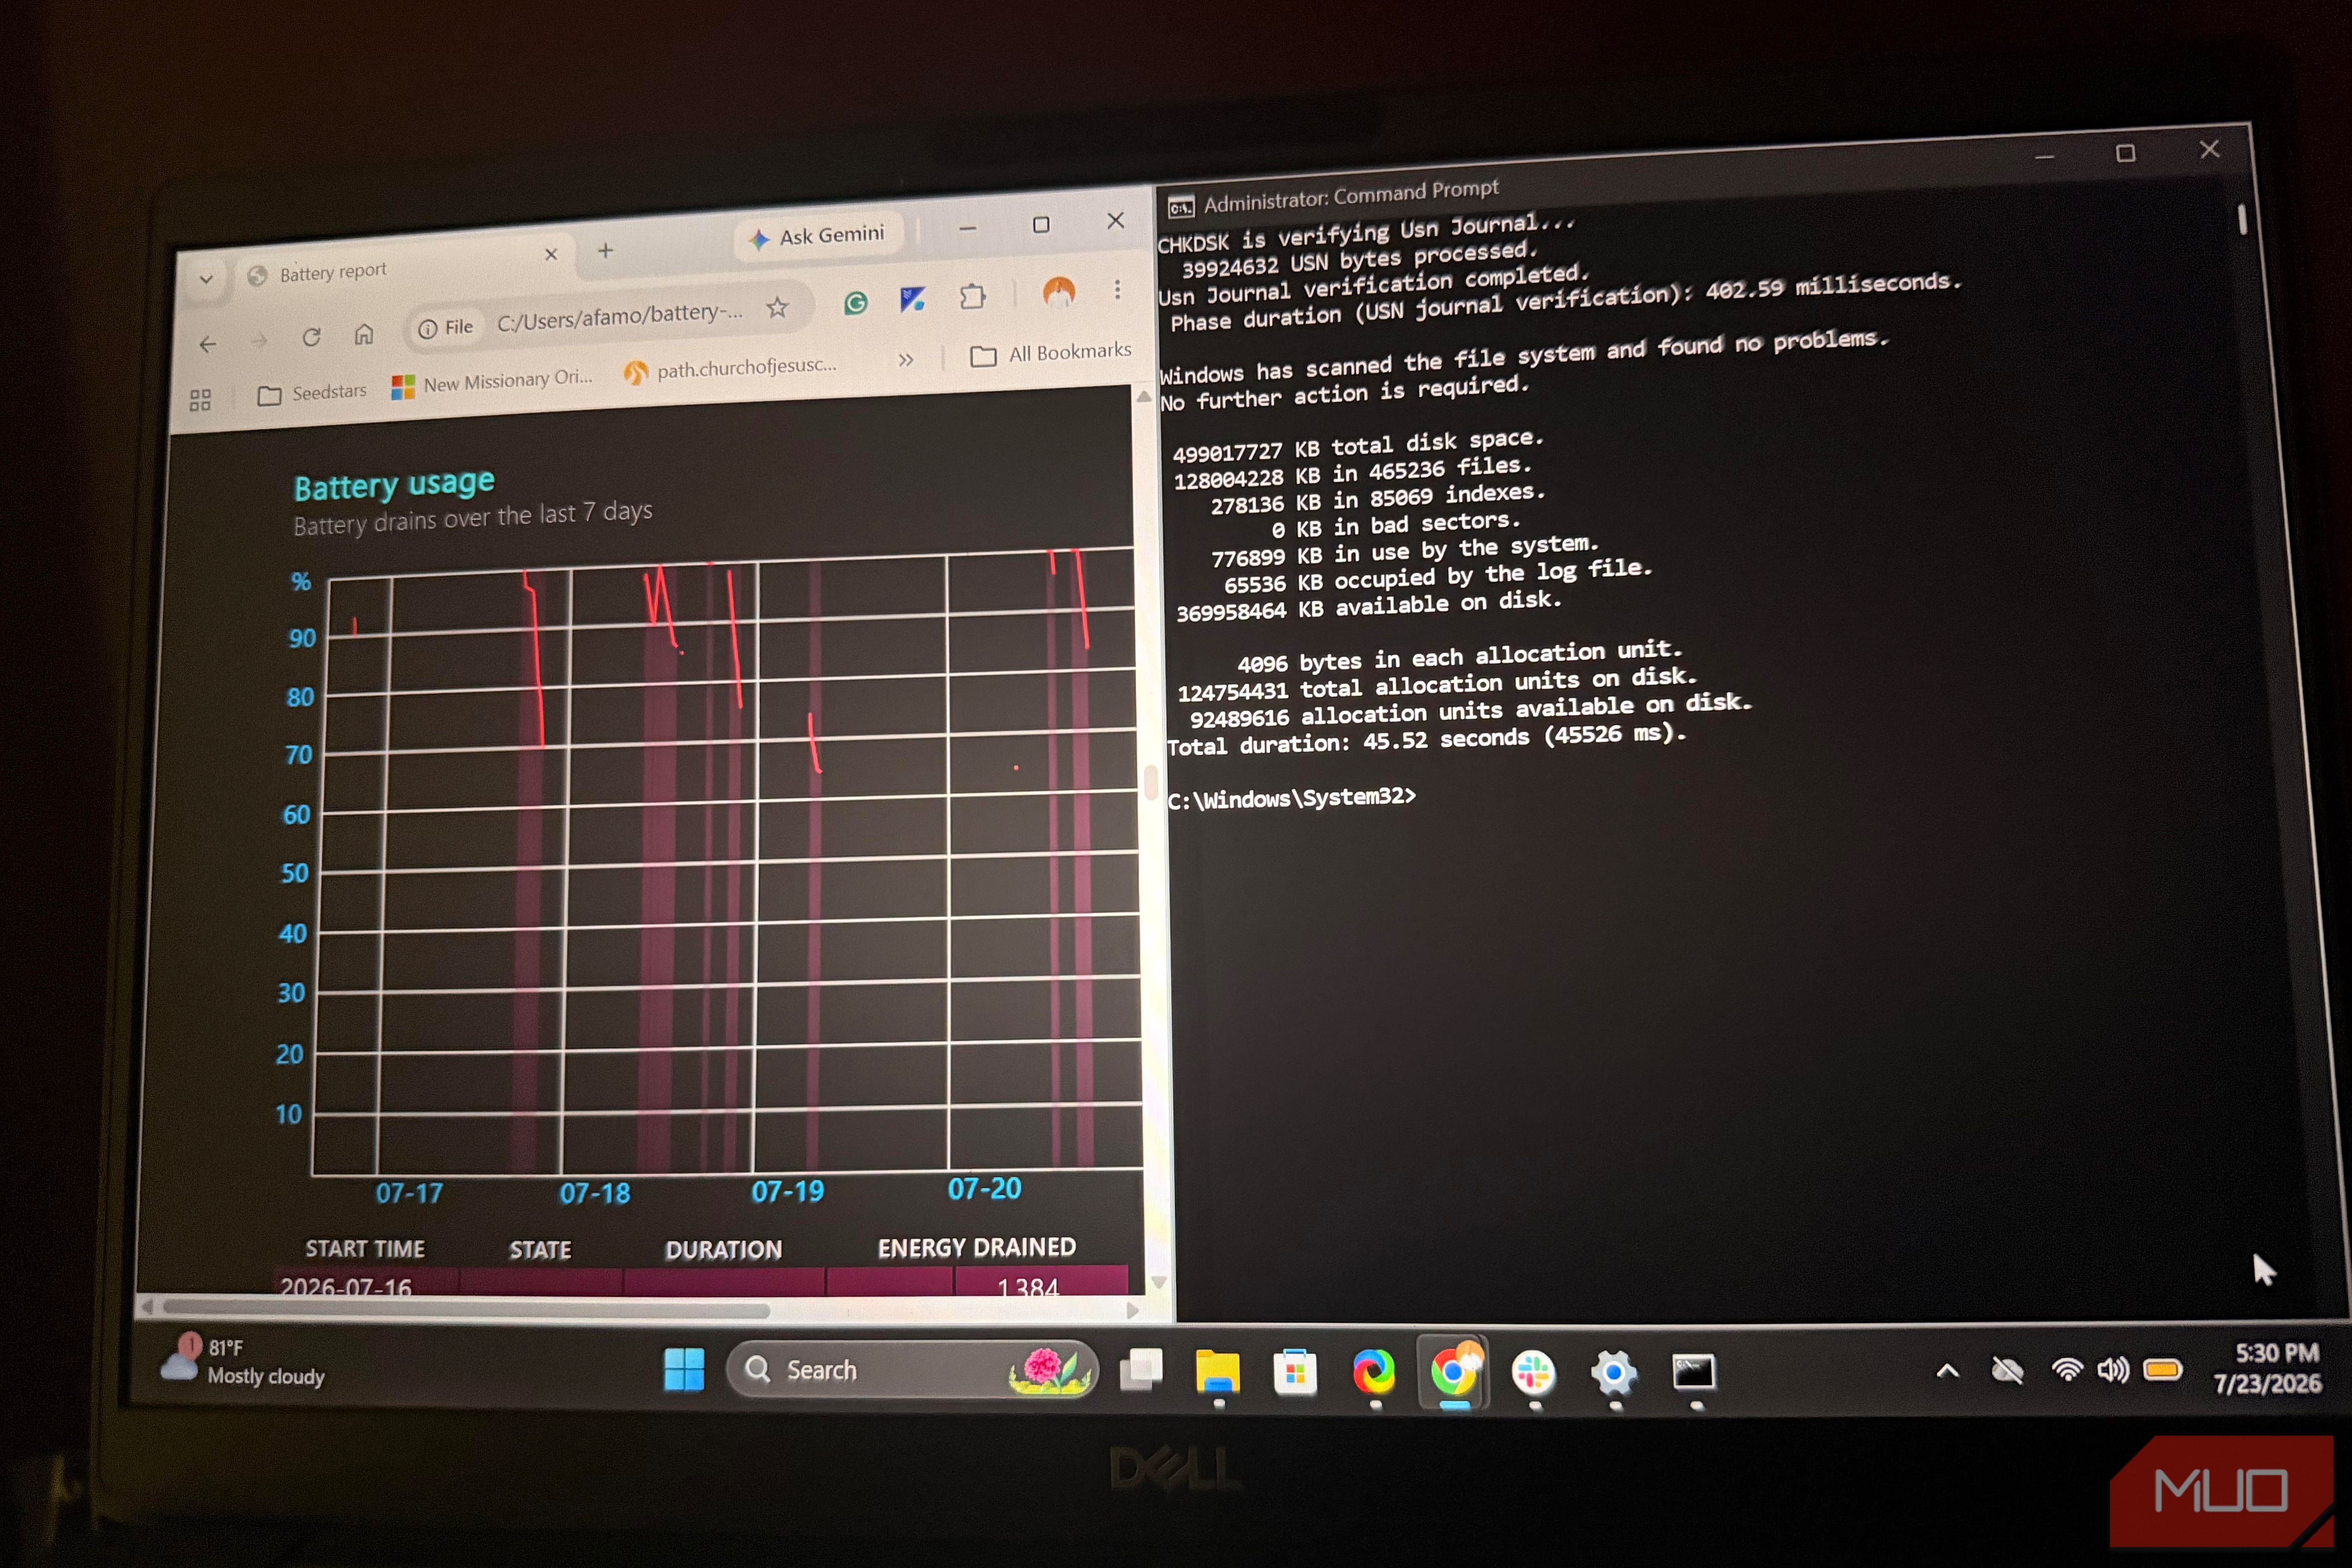The width and height of the screenshot is (2352, 1568).
Task: Open the path.churchofjesusc... bookmark
Action: coord(730,369)
